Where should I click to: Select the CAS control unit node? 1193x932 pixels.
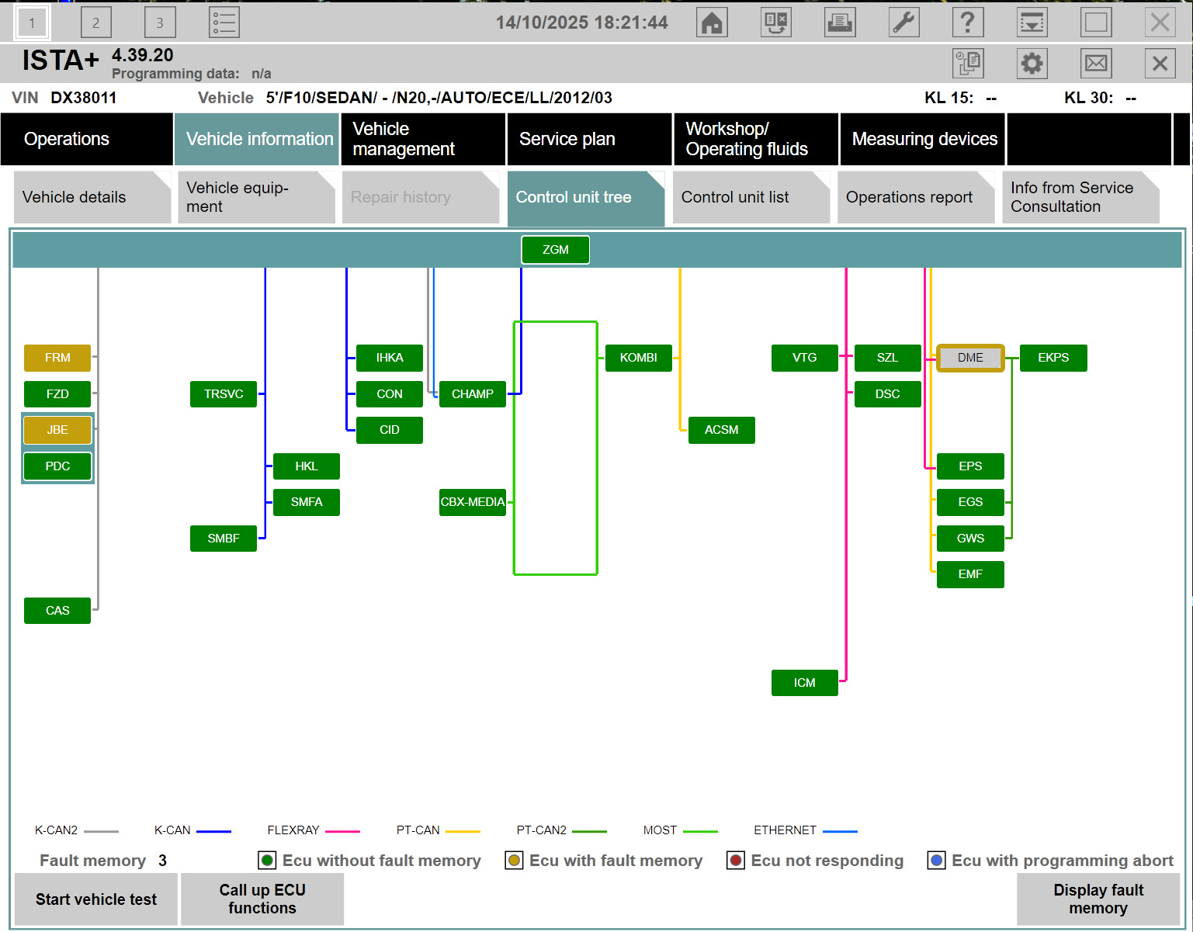[57, 611]
